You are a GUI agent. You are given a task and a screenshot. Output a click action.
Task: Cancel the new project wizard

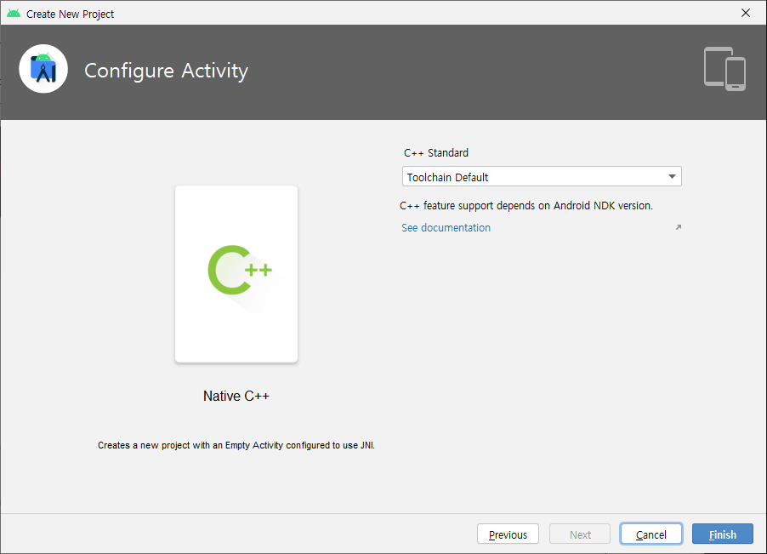[x=651, y=534]
